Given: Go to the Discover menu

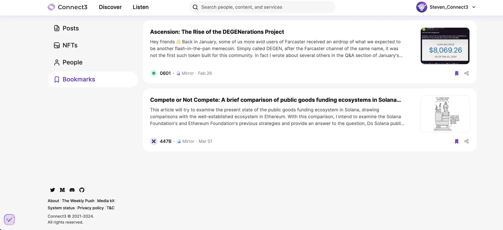Looking at the screenshot, I should pyautogui.click(x=110, y=7).
